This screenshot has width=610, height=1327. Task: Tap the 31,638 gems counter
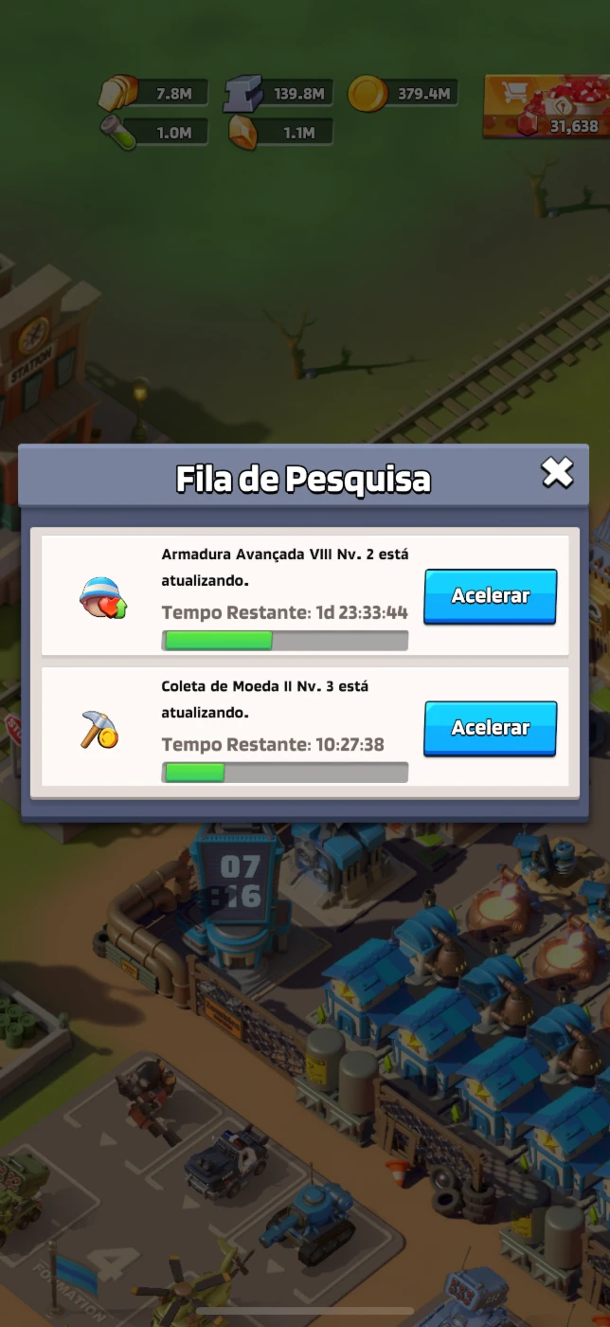pyautogui.click(x=574, y=125)
